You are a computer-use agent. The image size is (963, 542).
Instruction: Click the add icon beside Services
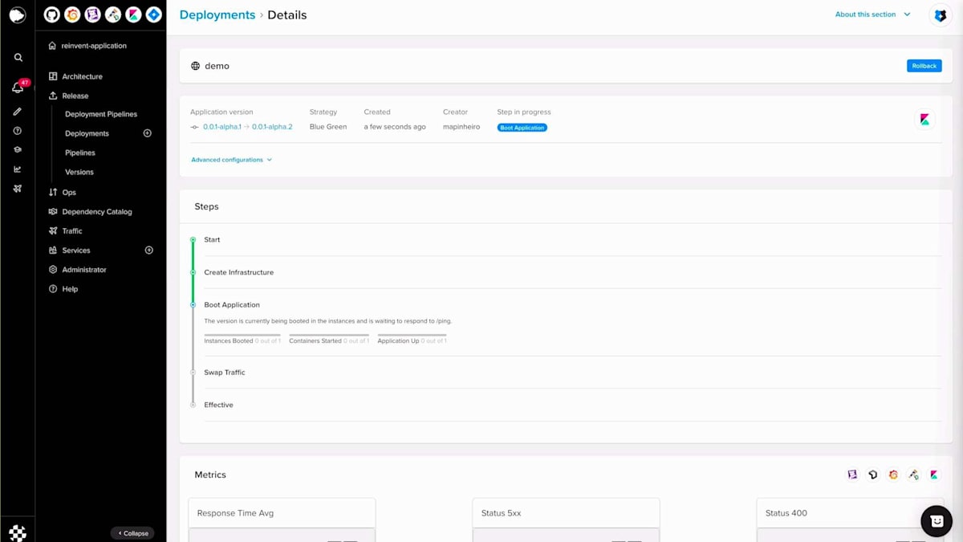click(148, 251)
